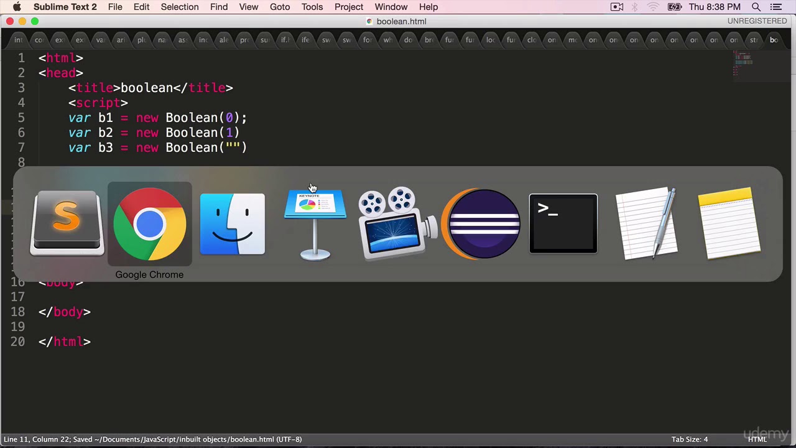
Task: Click the </html> closing tag on line 20
Action: click(65, 342)
